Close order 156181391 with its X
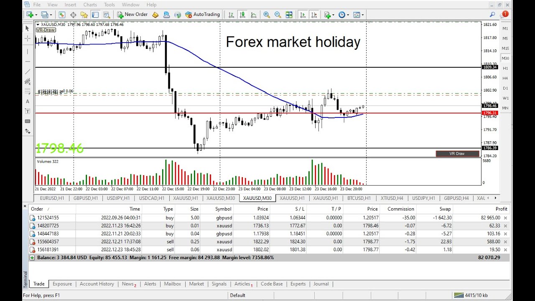 click(x=505, y=250)
